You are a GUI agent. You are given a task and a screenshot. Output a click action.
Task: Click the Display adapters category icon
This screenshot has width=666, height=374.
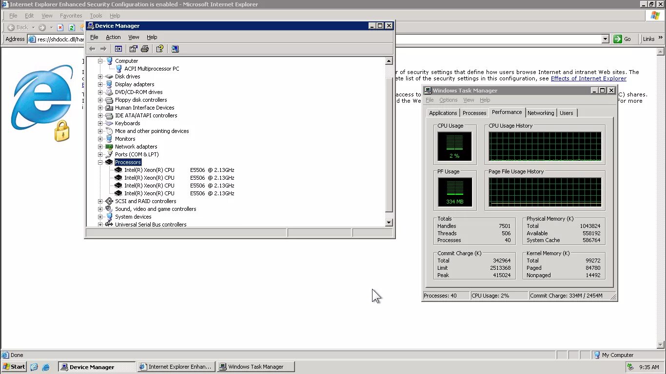pos(109,84)
